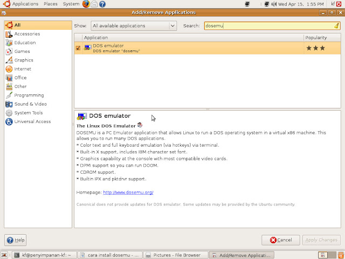Image resolution: width=345 pixels, height=259 pixels.
Task: Select the Office category icon
Action: [x=9, y=78]
